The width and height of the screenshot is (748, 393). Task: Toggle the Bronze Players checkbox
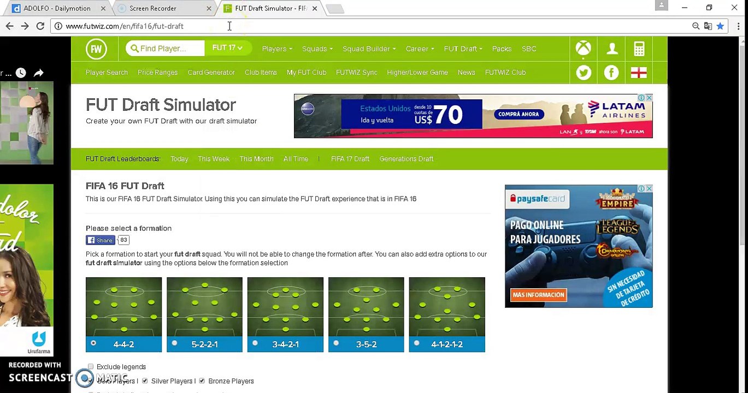[x=202, y=381]
